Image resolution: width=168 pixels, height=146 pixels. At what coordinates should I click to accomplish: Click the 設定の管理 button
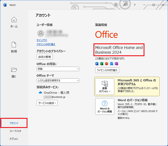(x=45, y=57)
